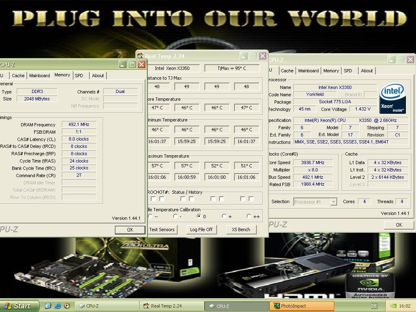Select idle calibration radio button '+'
Image resolution: width=416 pixels, height=312 pixels.
click(224, 216)
